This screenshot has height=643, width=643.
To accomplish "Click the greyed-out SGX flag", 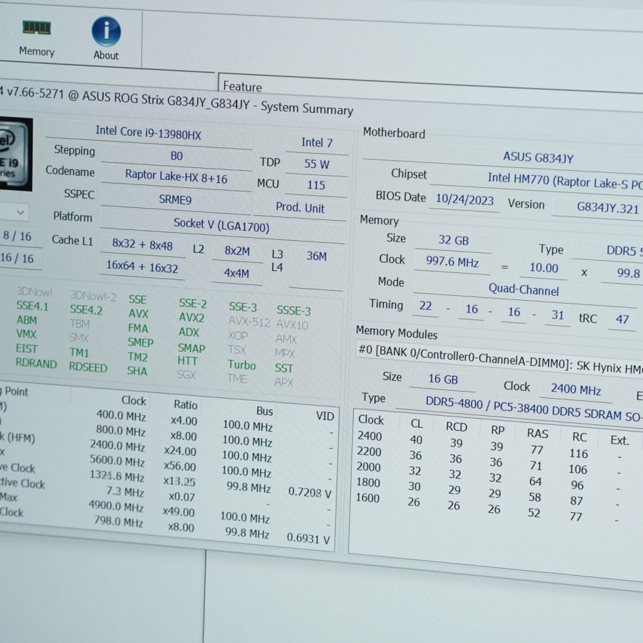I will coord(186,374).
